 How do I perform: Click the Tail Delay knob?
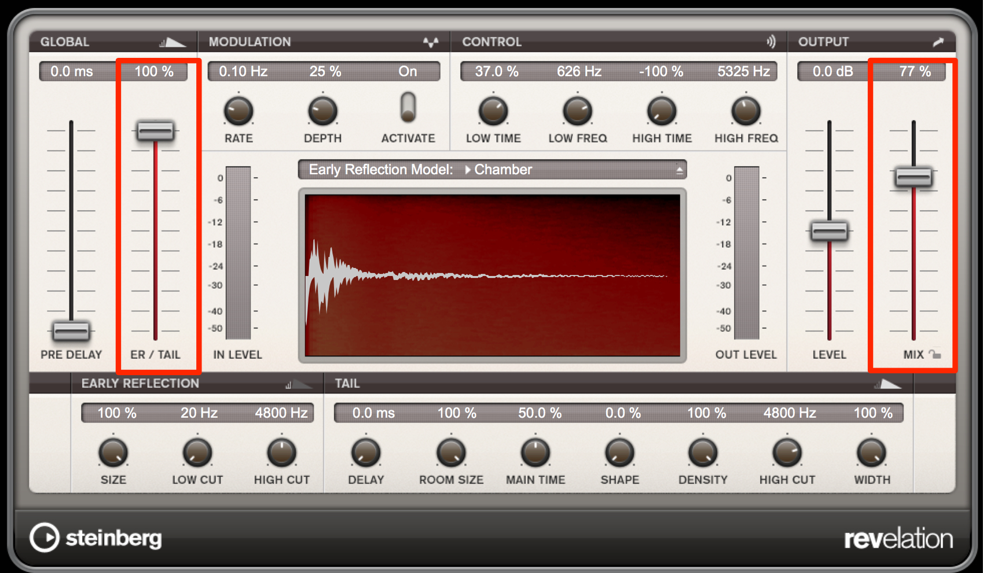click(366, 453)
